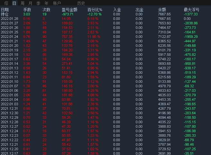The height and width of the screenshot is (155, 211).
Task: Click percentage 3.00 % on 2022.01.07
Action: [93, 86]
